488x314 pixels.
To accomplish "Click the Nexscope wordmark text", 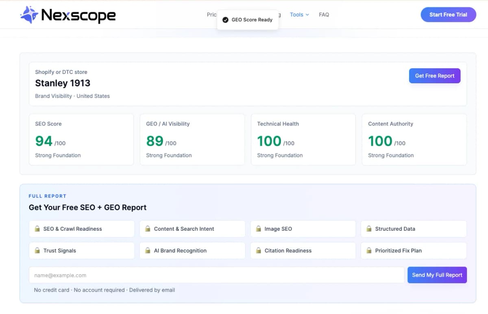I will pos(78,15).
